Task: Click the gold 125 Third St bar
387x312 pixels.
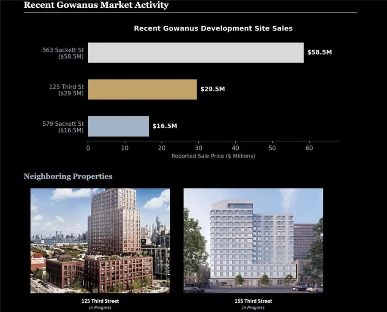Action: tap(142, 90)
